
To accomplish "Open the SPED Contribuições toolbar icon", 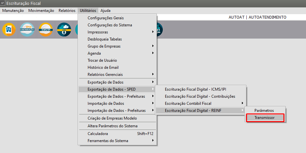I will pyautogui.click(x=27, y=29).
